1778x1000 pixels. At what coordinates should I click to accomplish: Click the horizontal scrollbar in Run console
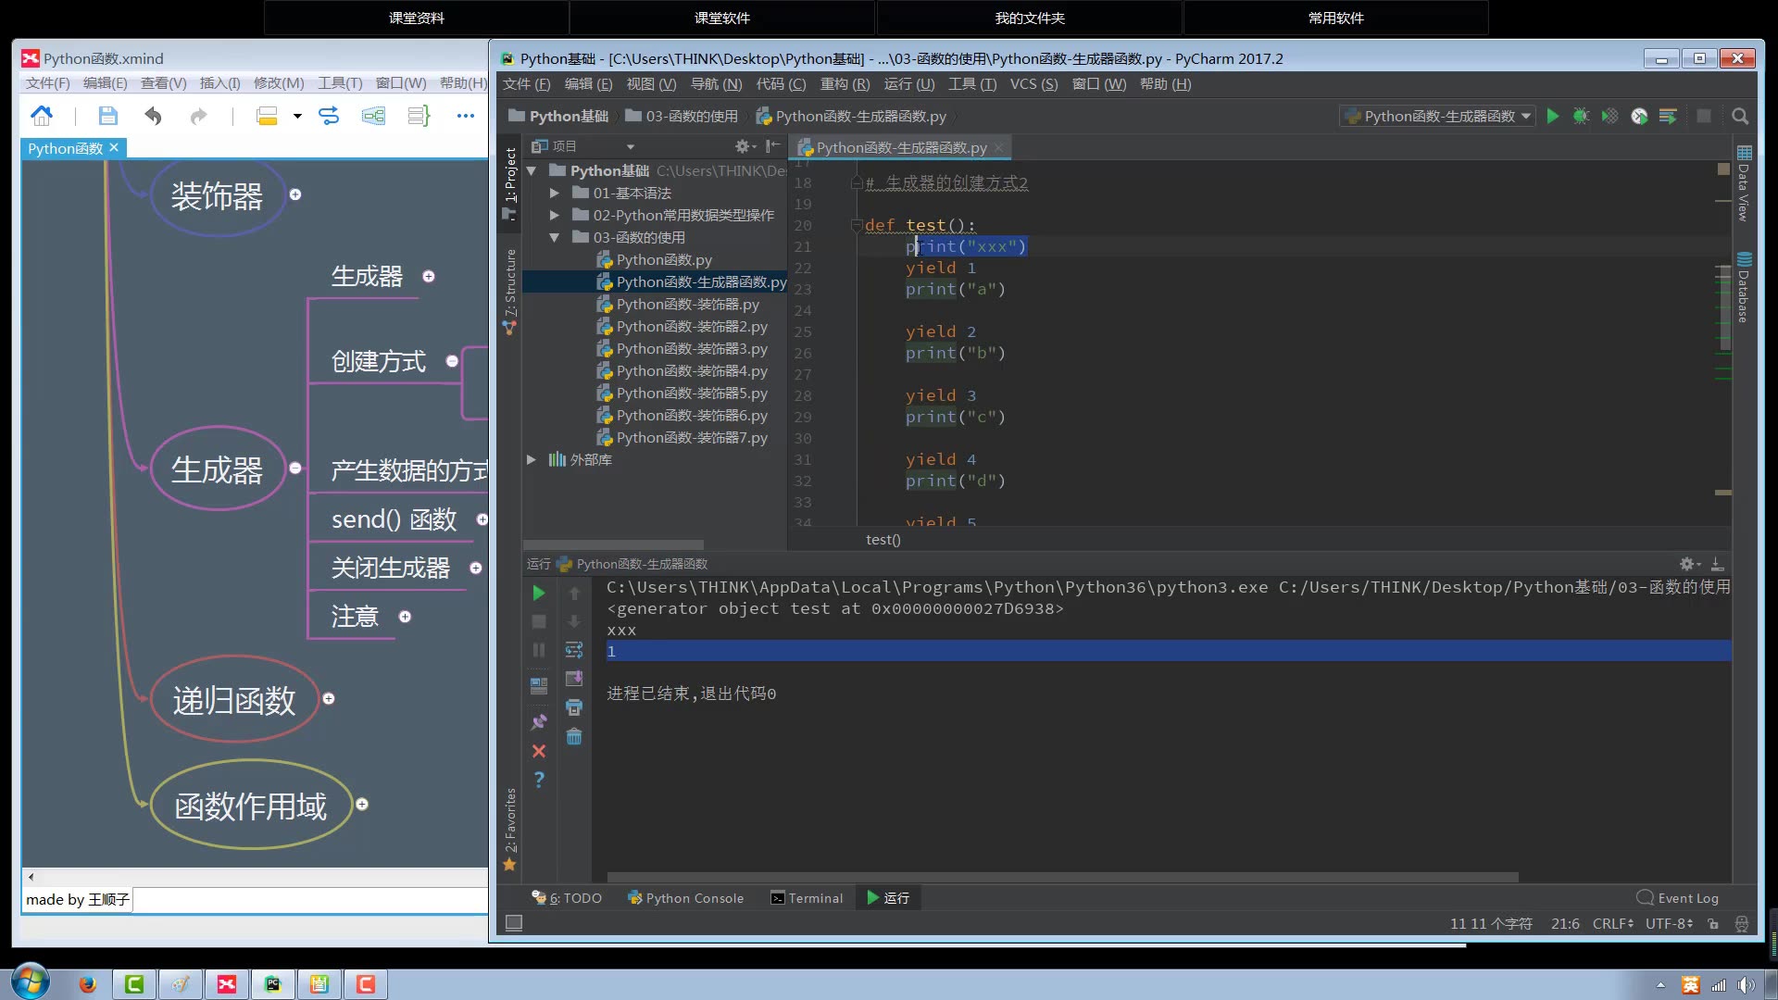coord(1061,877)
